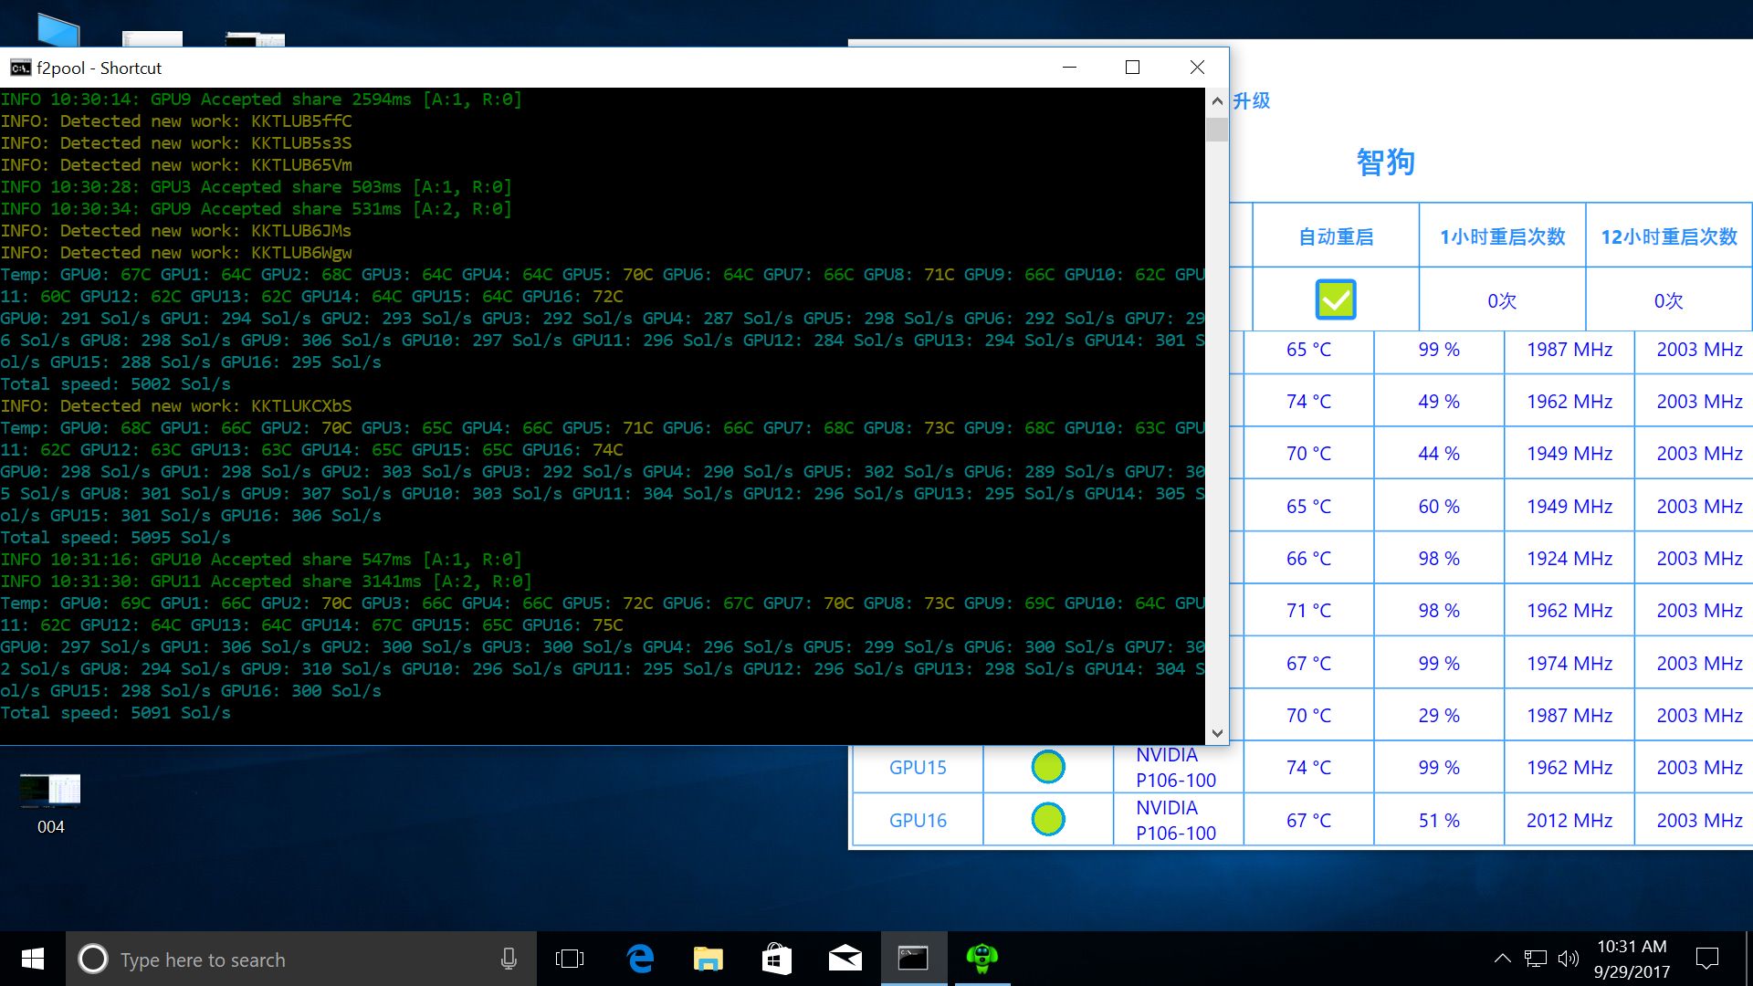This screenshot has width=1753, height=986.
Task: Toggle the 自动重启 auto-restart checkbox
Action: tap(1335, 299)
